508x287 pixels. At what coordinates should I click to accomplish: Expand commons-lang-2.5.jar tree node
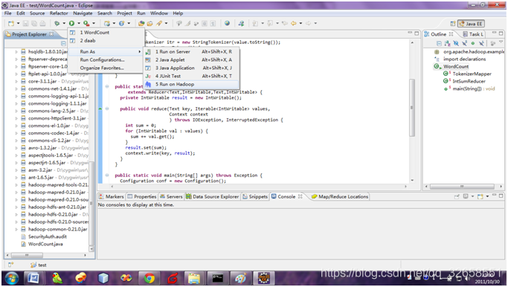point(16,111)
